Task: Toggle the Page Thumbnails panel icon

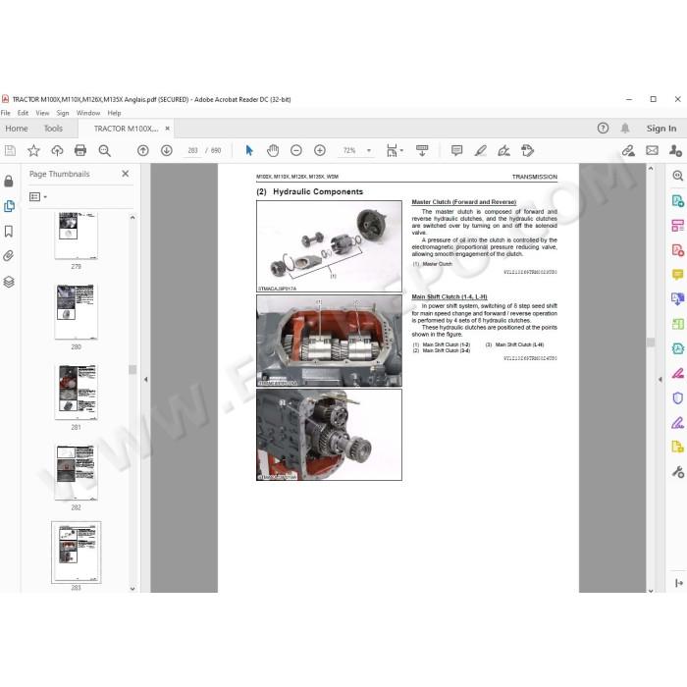Action: (9, 206)
